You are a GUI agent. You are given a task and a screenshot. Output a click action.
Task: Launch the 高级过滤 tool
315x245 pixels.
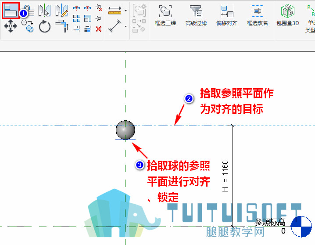coord(196,16)
